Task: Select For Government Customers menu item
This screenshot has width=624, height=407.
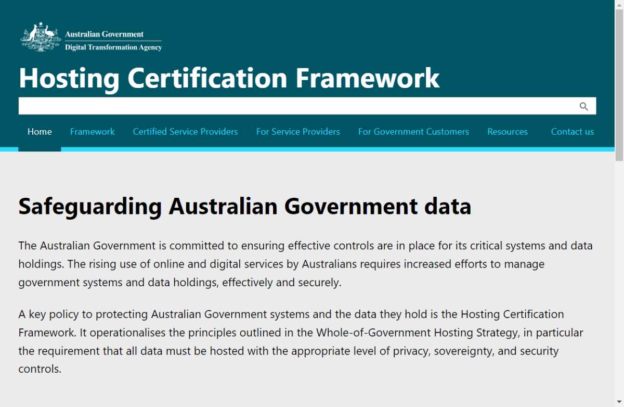Action: coord(413,132)
